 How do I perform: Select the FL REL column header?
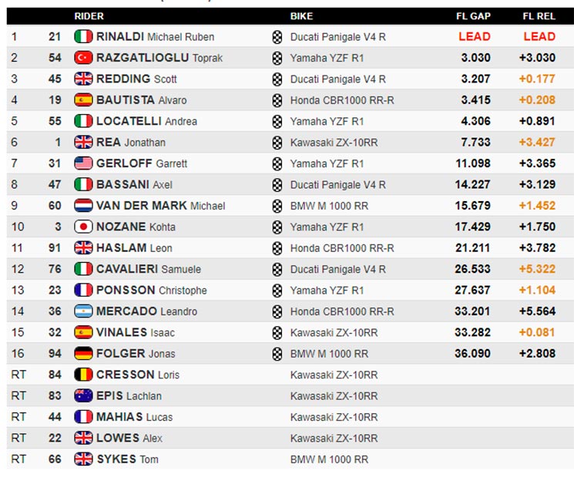(x=539, y=16)
